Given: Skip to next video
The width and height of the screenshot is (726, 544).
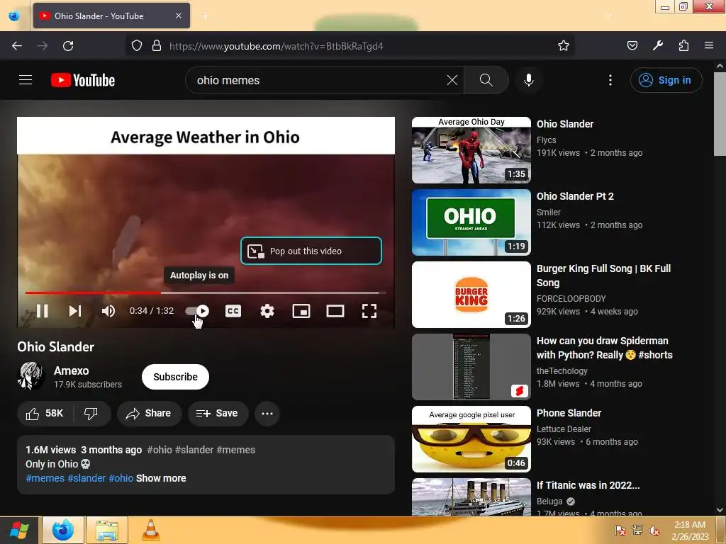Looking at the screenshot, I should click(75, 311).
